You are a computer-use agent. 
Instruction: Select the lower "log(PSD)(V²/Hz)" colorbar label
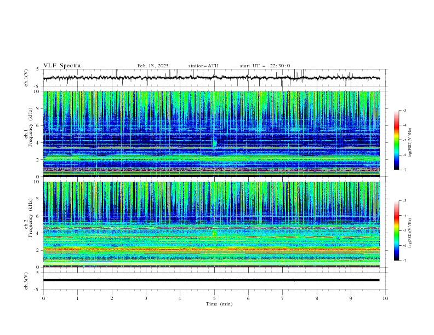(x=410, y=233)
